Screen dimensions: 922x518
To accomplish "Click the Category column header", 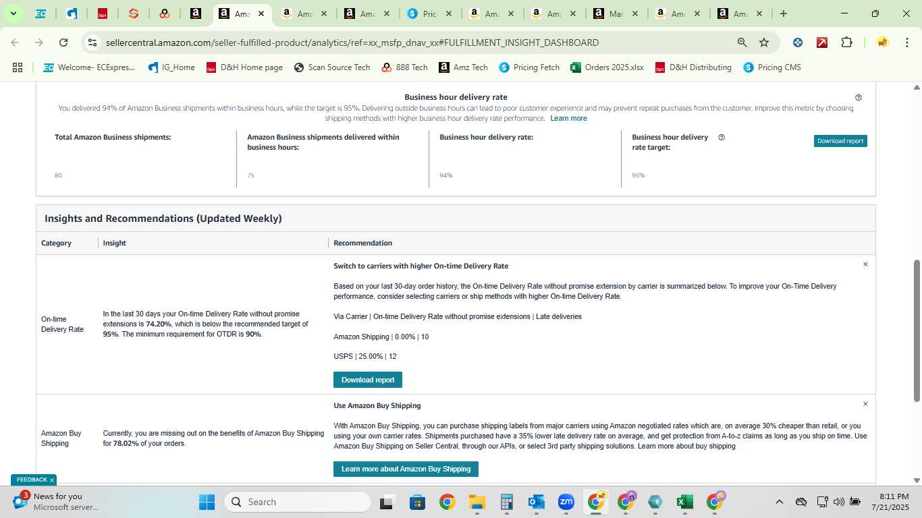I will click(x=56, y=243).
